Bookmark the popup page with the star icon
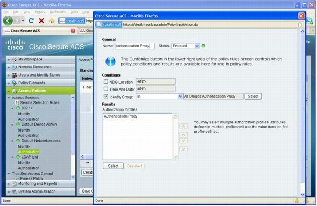 point(300,24)
